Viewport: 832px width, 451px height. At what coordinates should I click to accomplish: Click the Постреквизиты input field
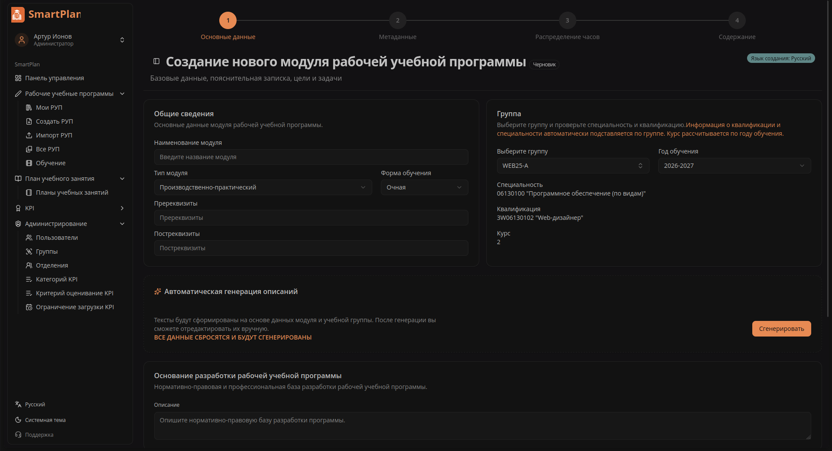click(x=311, y=248)
